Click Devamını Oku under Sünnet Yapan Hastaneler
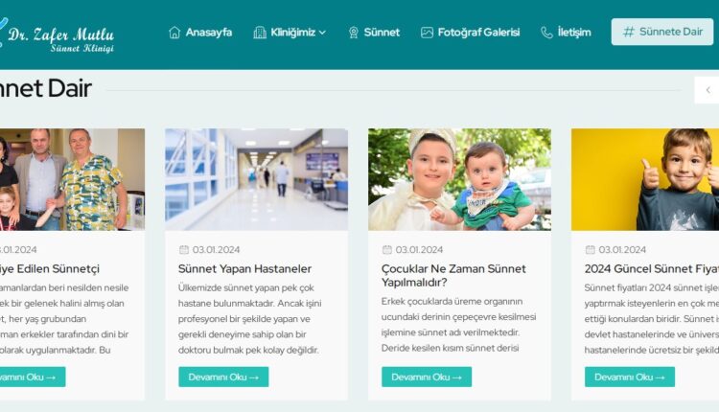Viewport: 719px width, 412px height. [x=223, y=377]
